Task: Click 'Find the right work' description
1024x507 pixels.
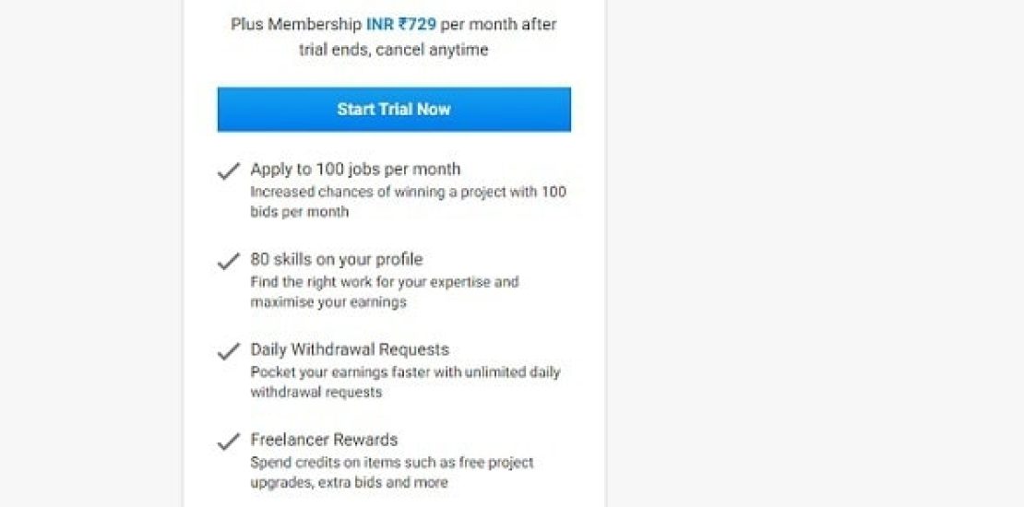Action: [384, 281]
